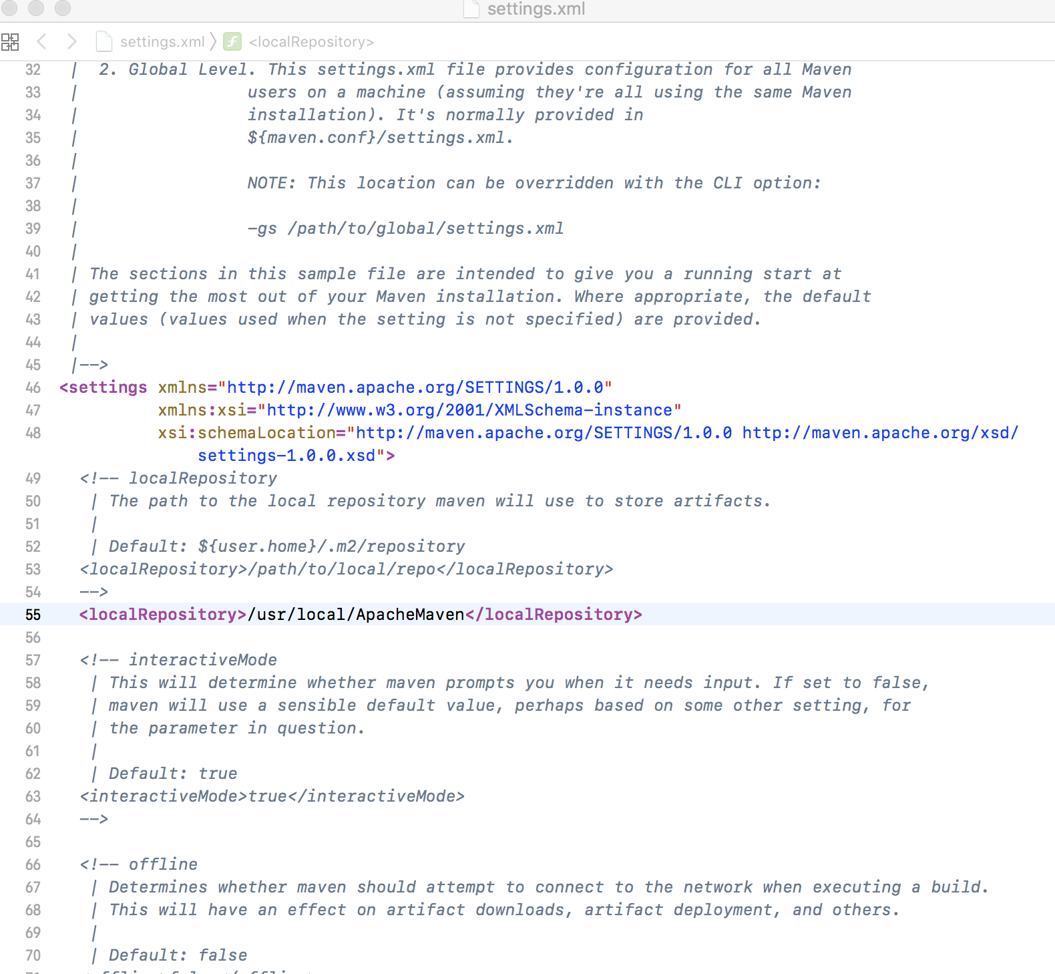Screen dimensions: 1055x974
Task: Click the opening <settings tag
Action: (103, 387)
